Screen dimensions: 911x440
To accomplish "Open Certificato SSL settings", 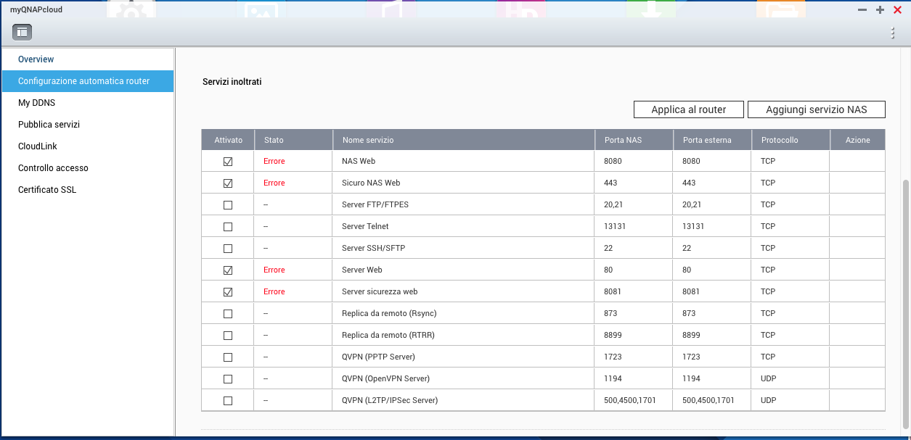I will click(47, 190).
